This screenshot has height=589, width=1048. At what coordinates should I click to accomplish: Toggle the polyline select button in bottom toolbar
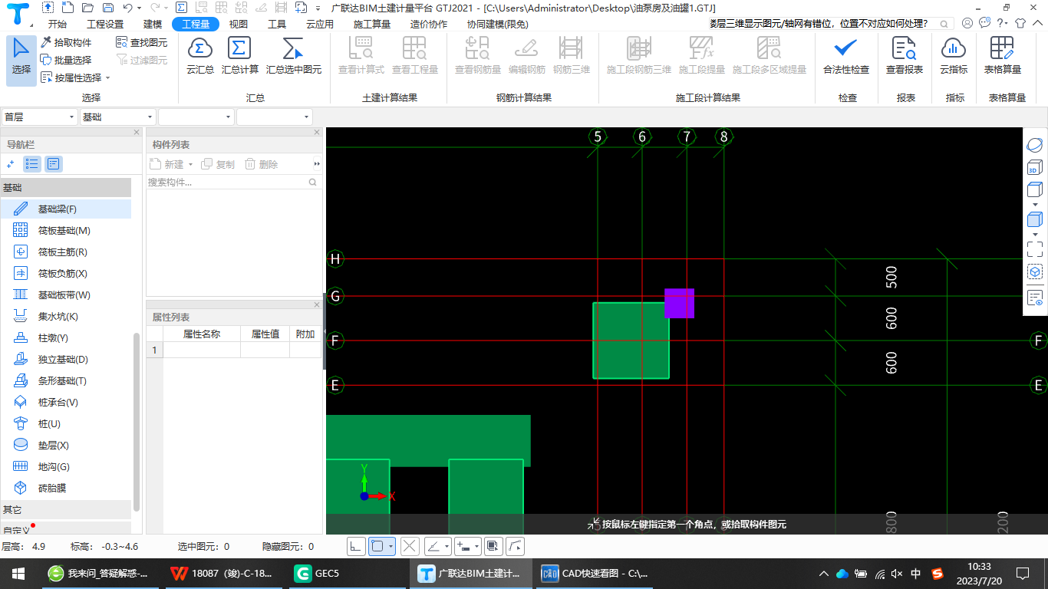(x=516, y=546)
